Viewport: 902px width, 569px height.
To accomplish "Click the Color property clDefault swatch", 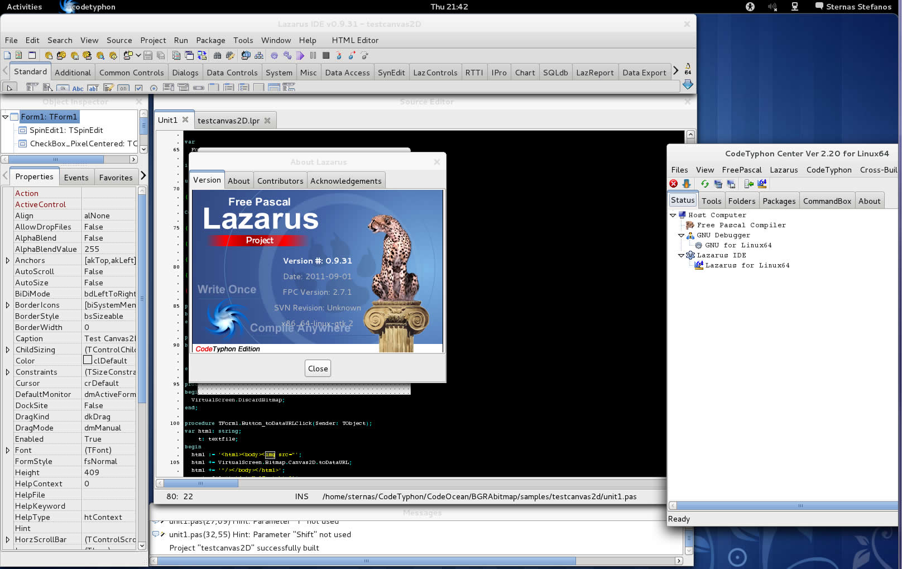I will pyautogui.click(x=88, y=360).
